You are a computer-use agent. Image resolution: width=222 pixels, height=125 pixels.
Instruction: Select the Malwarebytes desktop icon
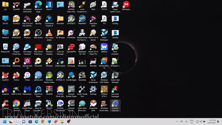[x=27, y=91]
